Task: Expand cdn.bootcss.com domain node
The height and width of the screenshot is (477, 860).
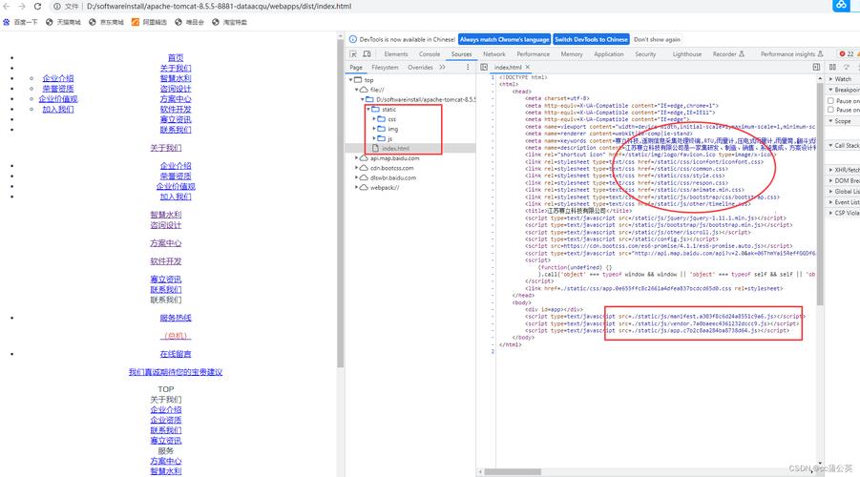Action: coord(357,168)
